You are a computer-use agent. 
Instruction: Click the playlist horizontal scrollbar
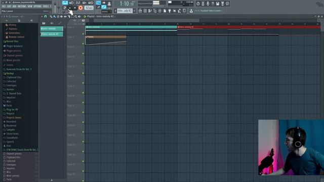[146, 20]
